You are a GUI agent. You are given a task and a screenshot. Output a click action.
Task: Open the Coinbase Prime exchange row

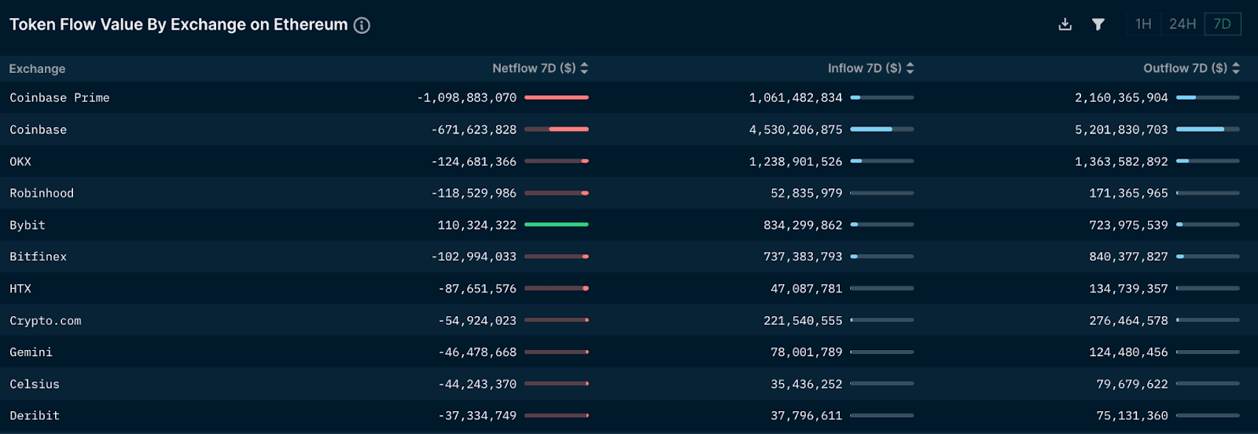629,97
